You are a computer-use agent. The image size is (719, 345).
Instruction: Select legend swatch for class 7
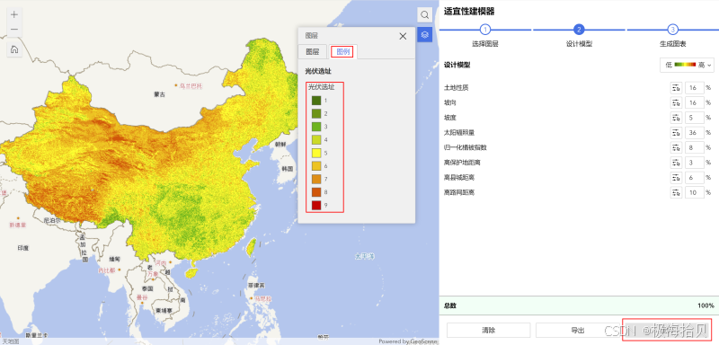(316, 179)
